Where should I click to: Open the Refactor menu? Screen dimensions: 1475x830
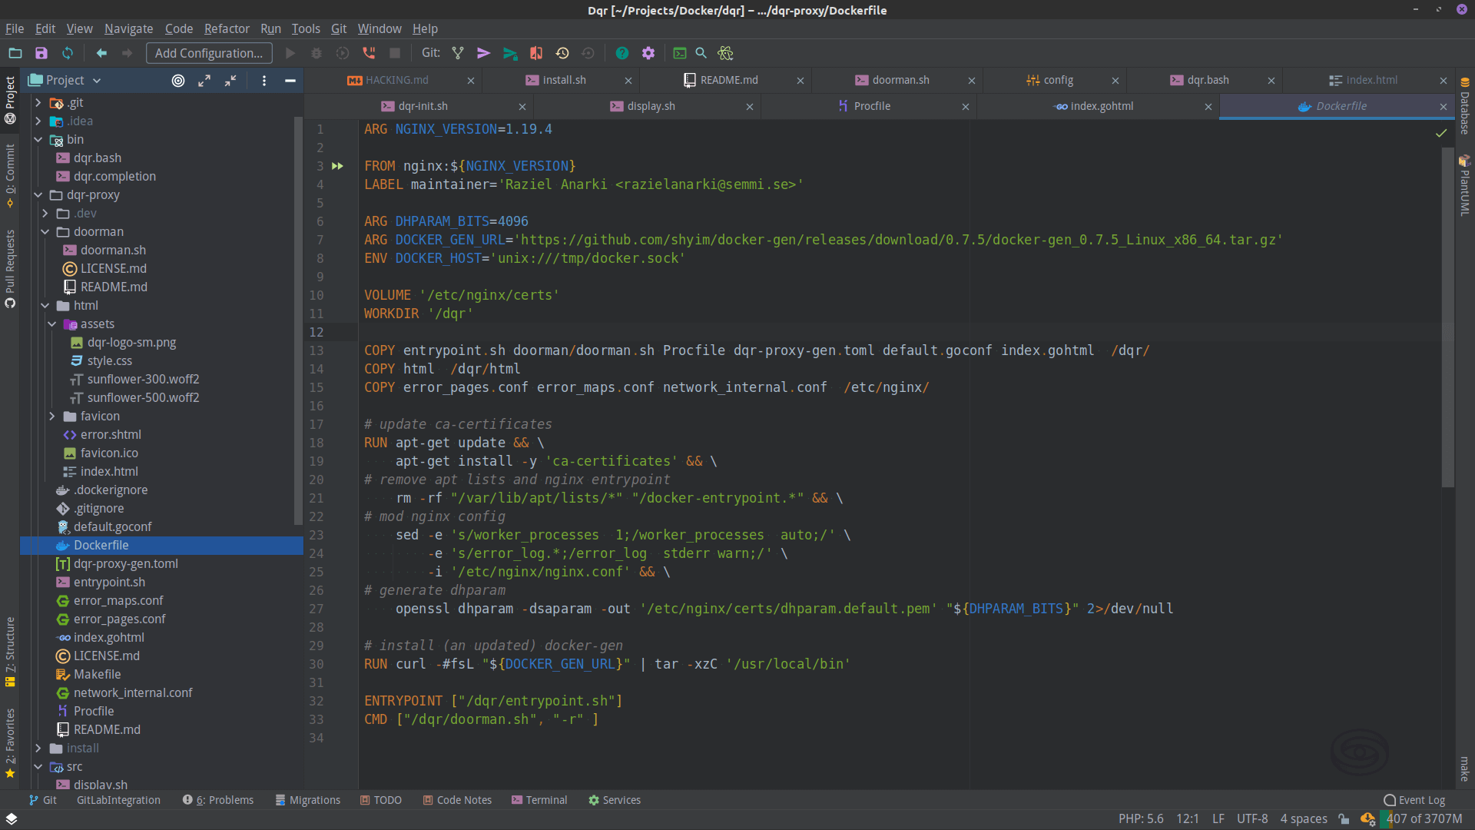click(226, 28)
